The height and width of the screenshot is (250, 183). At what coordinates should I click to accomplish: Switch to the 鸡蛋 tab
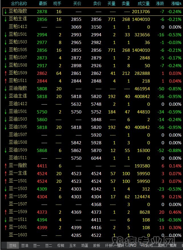click(x=85, y=245)
